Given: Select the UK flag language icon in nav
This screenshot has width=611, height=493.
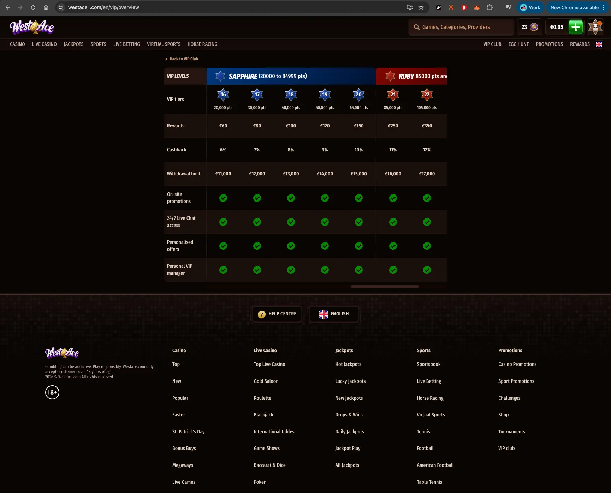Looking at the screenshot, I should (599, 44).
